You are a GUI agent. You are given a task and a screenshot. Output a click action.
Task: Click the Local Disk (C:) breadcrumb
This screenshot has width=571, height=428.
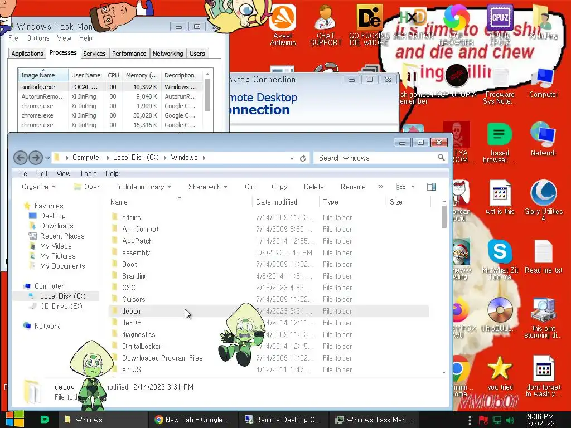coord(136,158)
